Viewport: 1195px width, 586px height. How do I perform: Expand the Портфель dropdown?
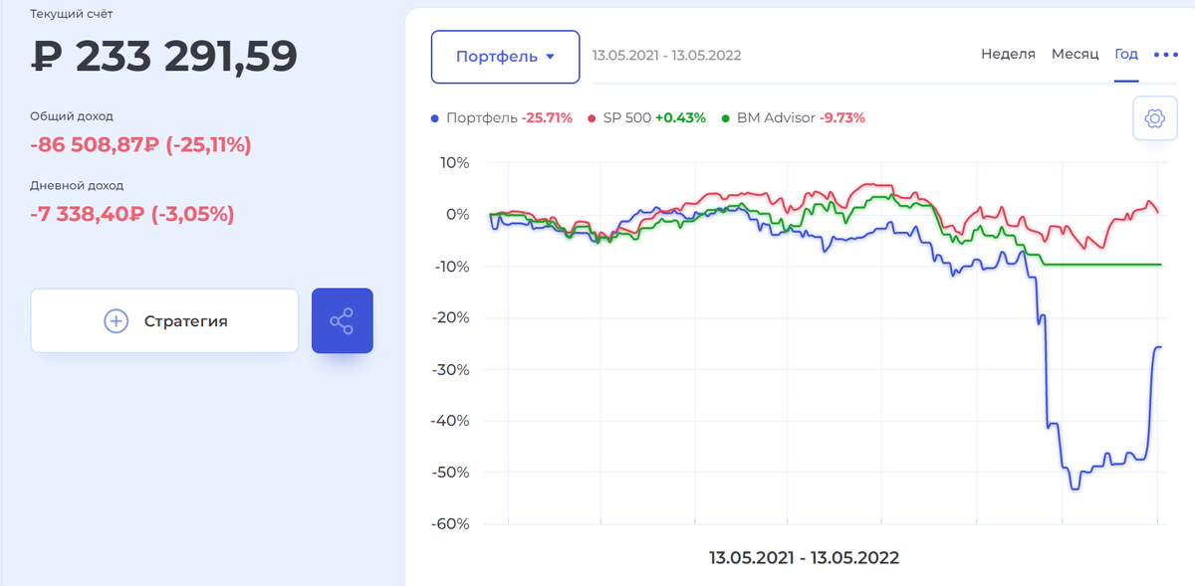click(505, 57)
